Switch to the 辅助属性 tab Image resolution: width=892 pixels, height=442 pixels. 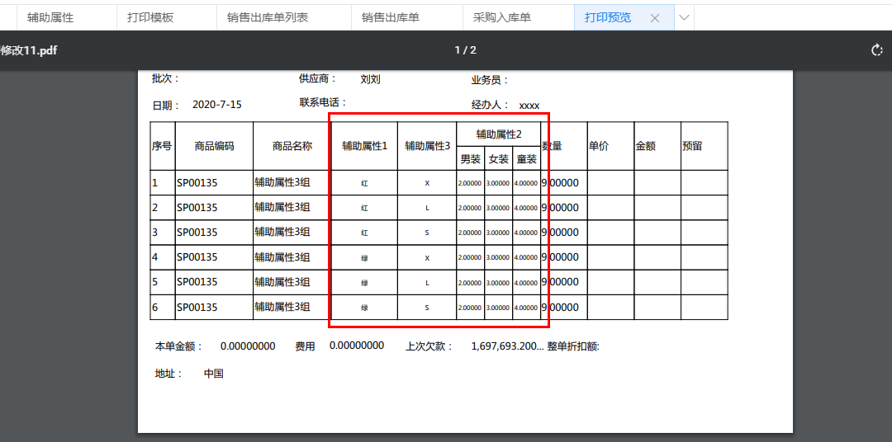tap(50, 17)
